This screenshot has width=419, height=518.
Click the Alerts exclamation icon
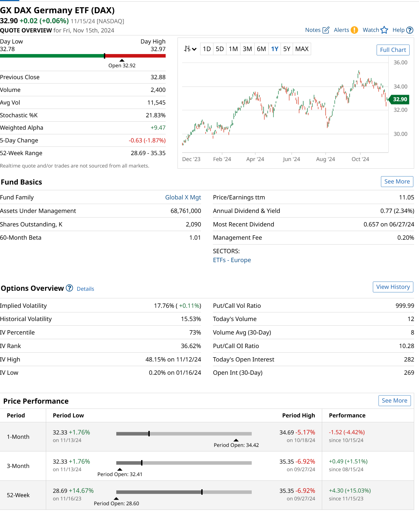click(354, 30)
